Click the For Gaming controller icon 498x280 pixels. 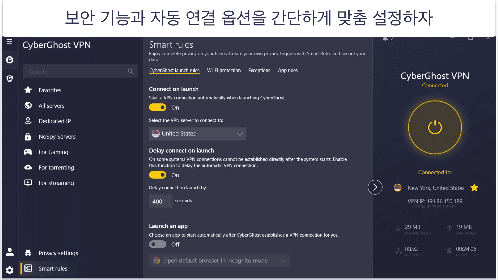tap(28, 152)
